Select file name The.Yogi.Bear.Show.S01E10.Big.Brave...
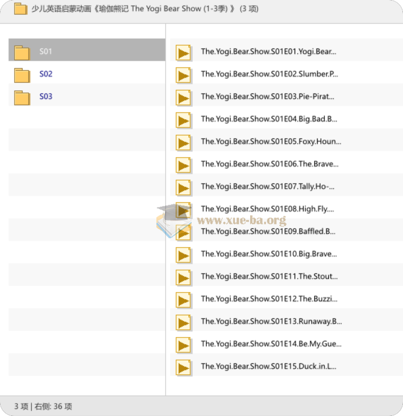 [269, 254]
